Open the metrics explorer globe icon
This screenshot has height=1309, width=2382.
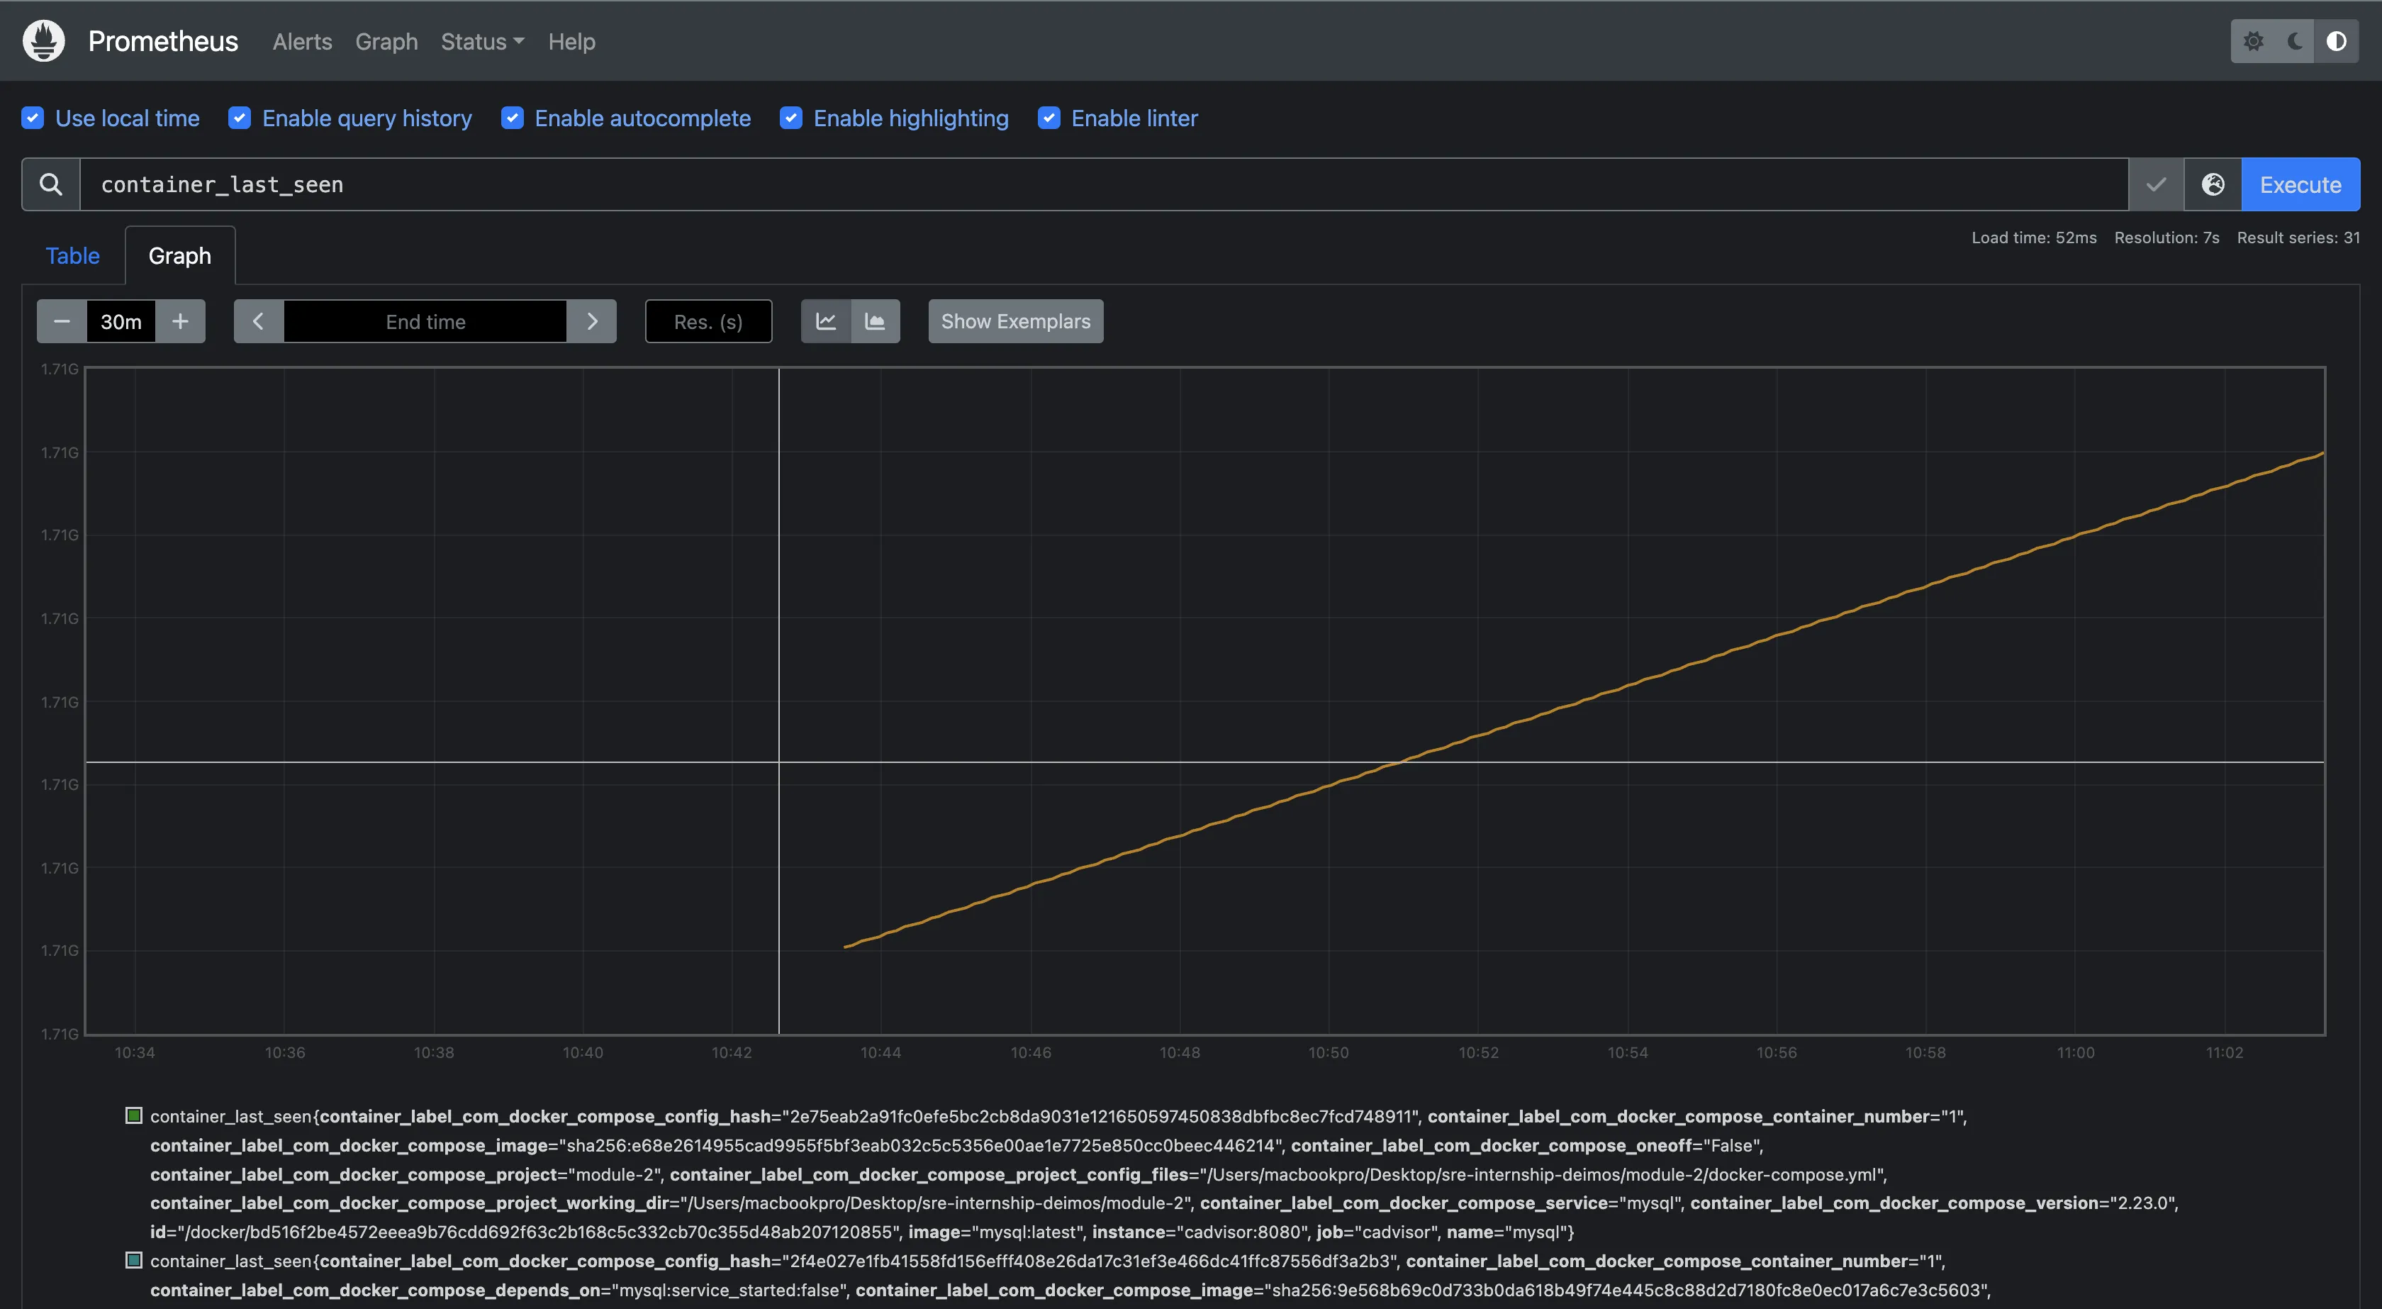tap(2213, 185)
